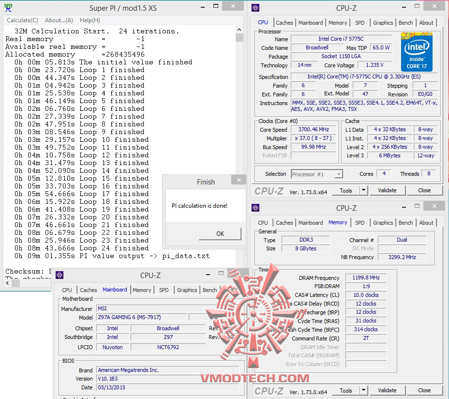Minimize the Super PI window
This screenshot has height=399, width=449.
coord(203,7)
